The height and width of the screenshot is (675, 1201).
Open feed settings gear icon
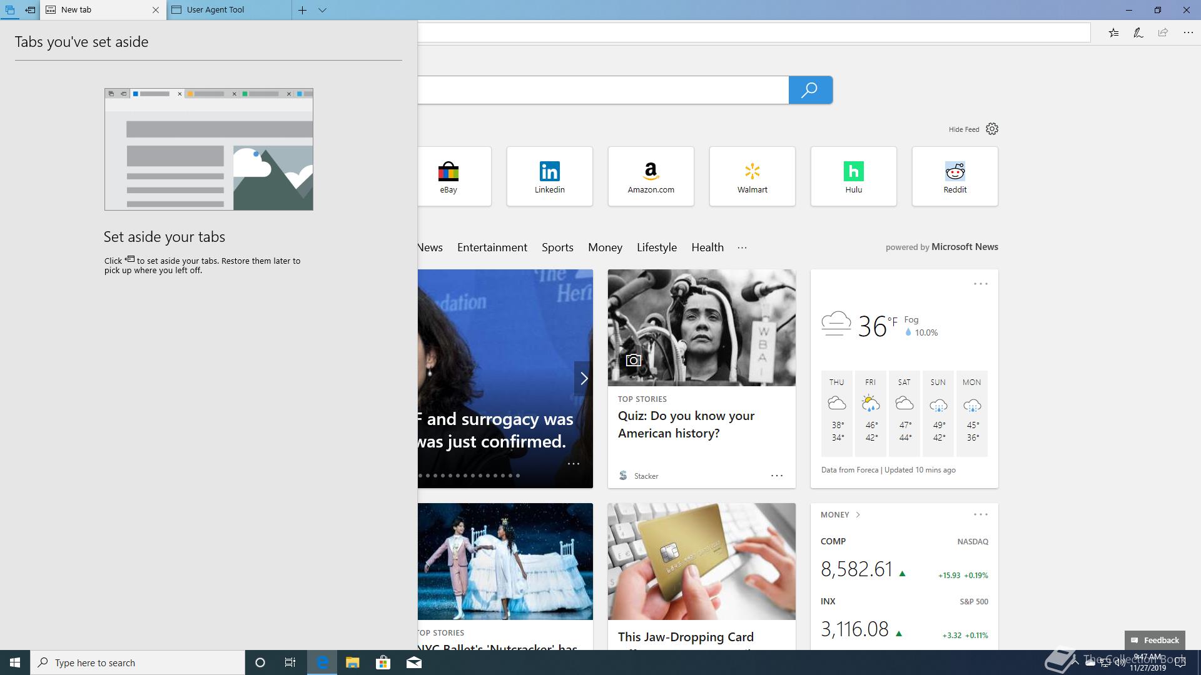pos(992,129)
